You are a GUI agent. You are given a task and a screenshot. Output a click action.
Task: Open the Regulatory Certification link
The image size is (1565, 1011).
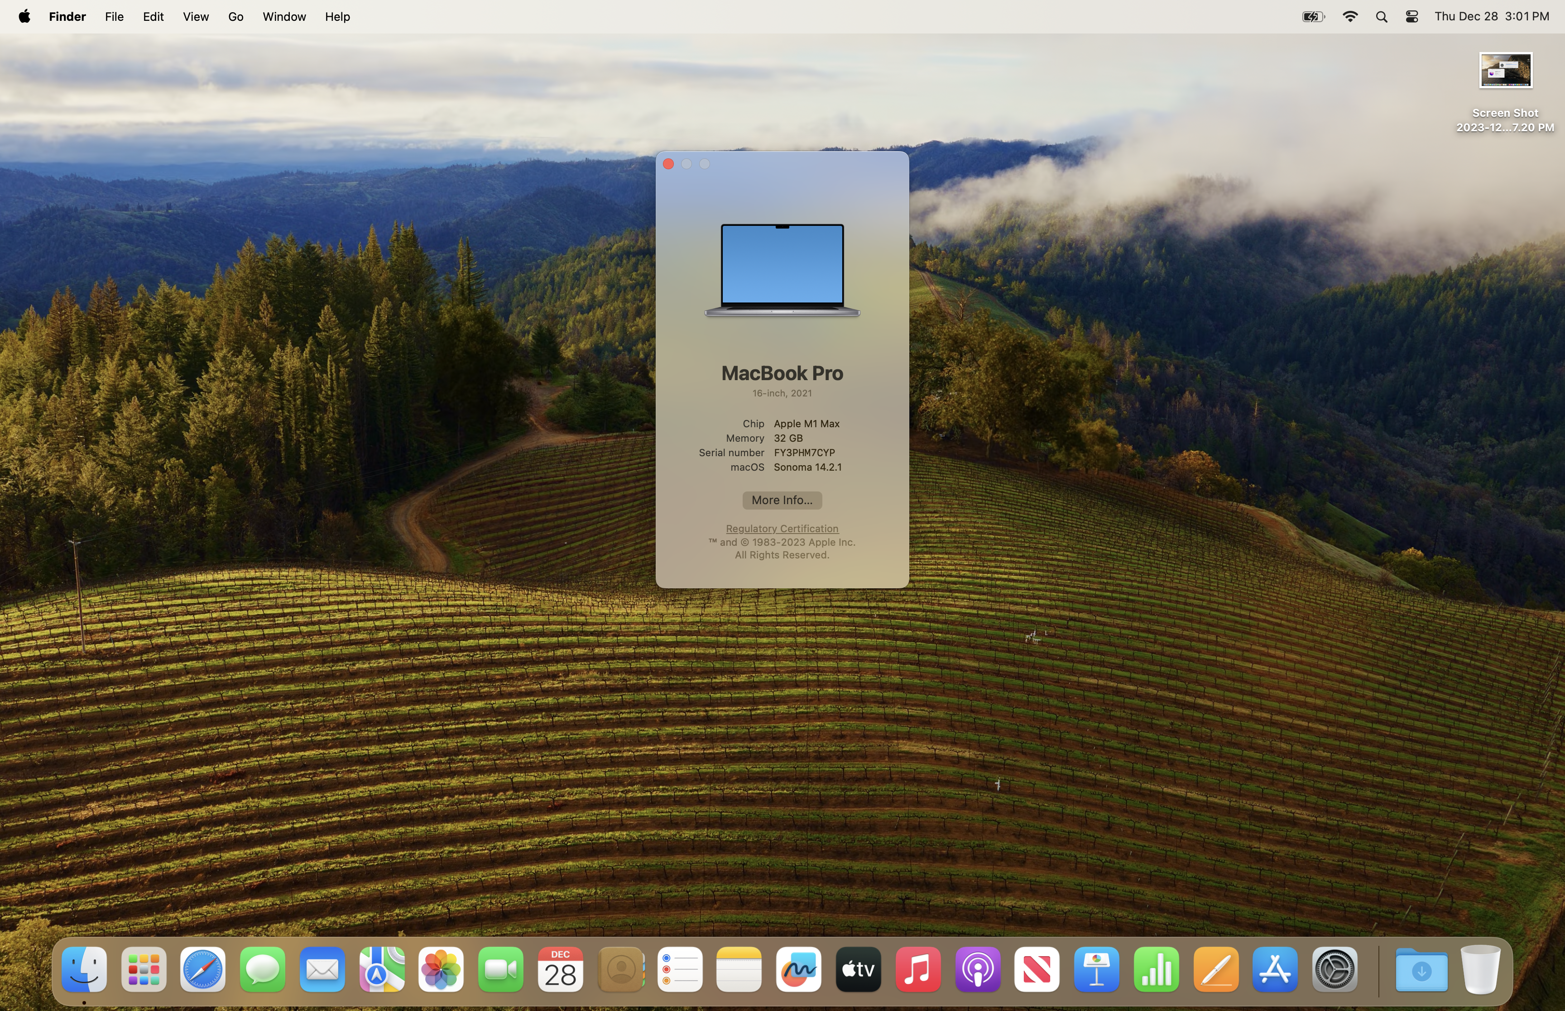pos(782,529)
